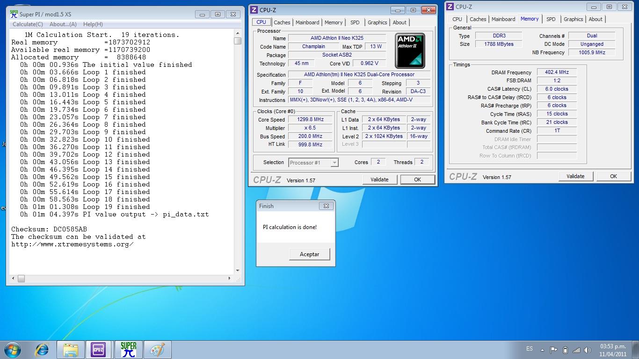This screenshot has width=639, height=359.
Task: Click Super PI vertical scrollbar up arrow
Action: coord(238,34)
